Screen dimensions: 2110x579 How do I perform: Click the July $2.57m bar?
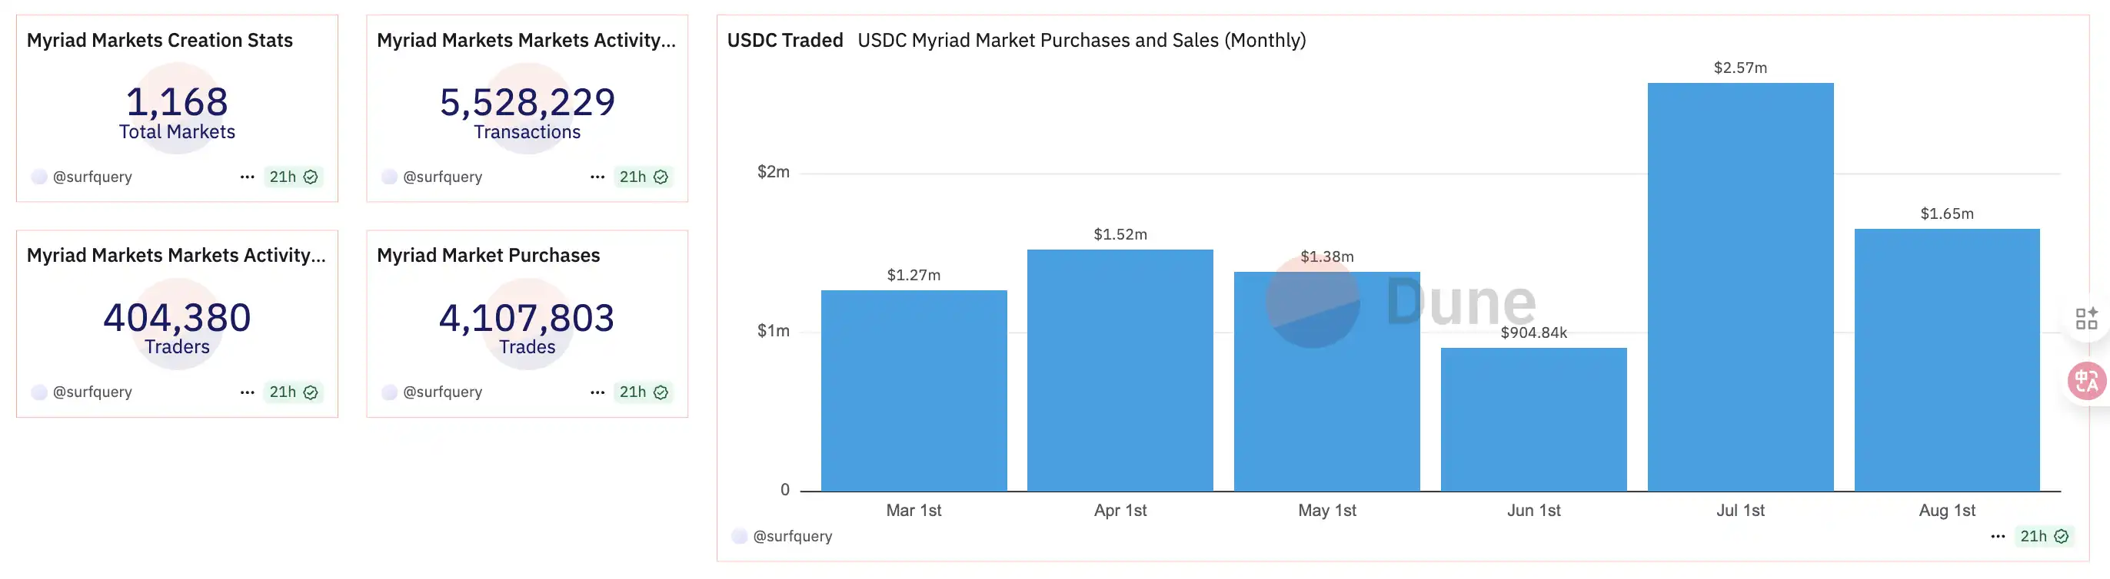[x=1740, y=286]
